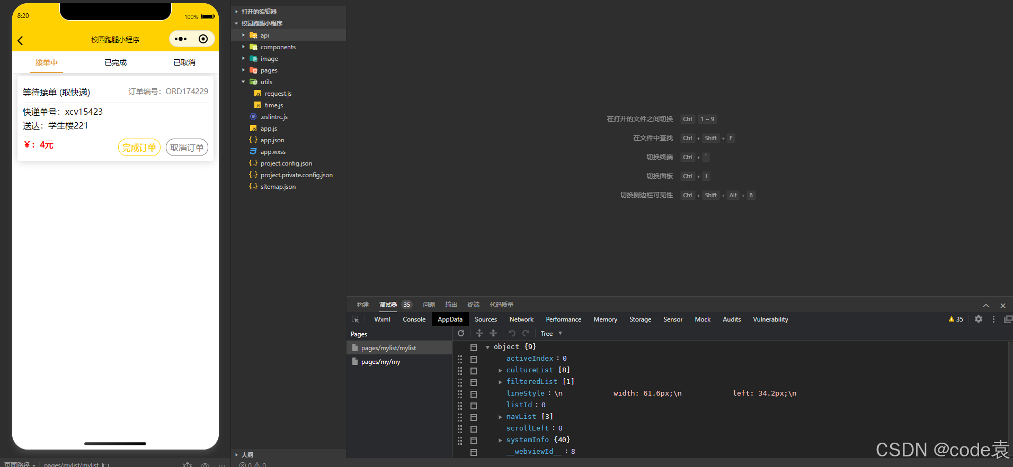Click the 完成订单 button on the order card
This screenshot has width=1013, height=467.
click(x=139, y=148)
